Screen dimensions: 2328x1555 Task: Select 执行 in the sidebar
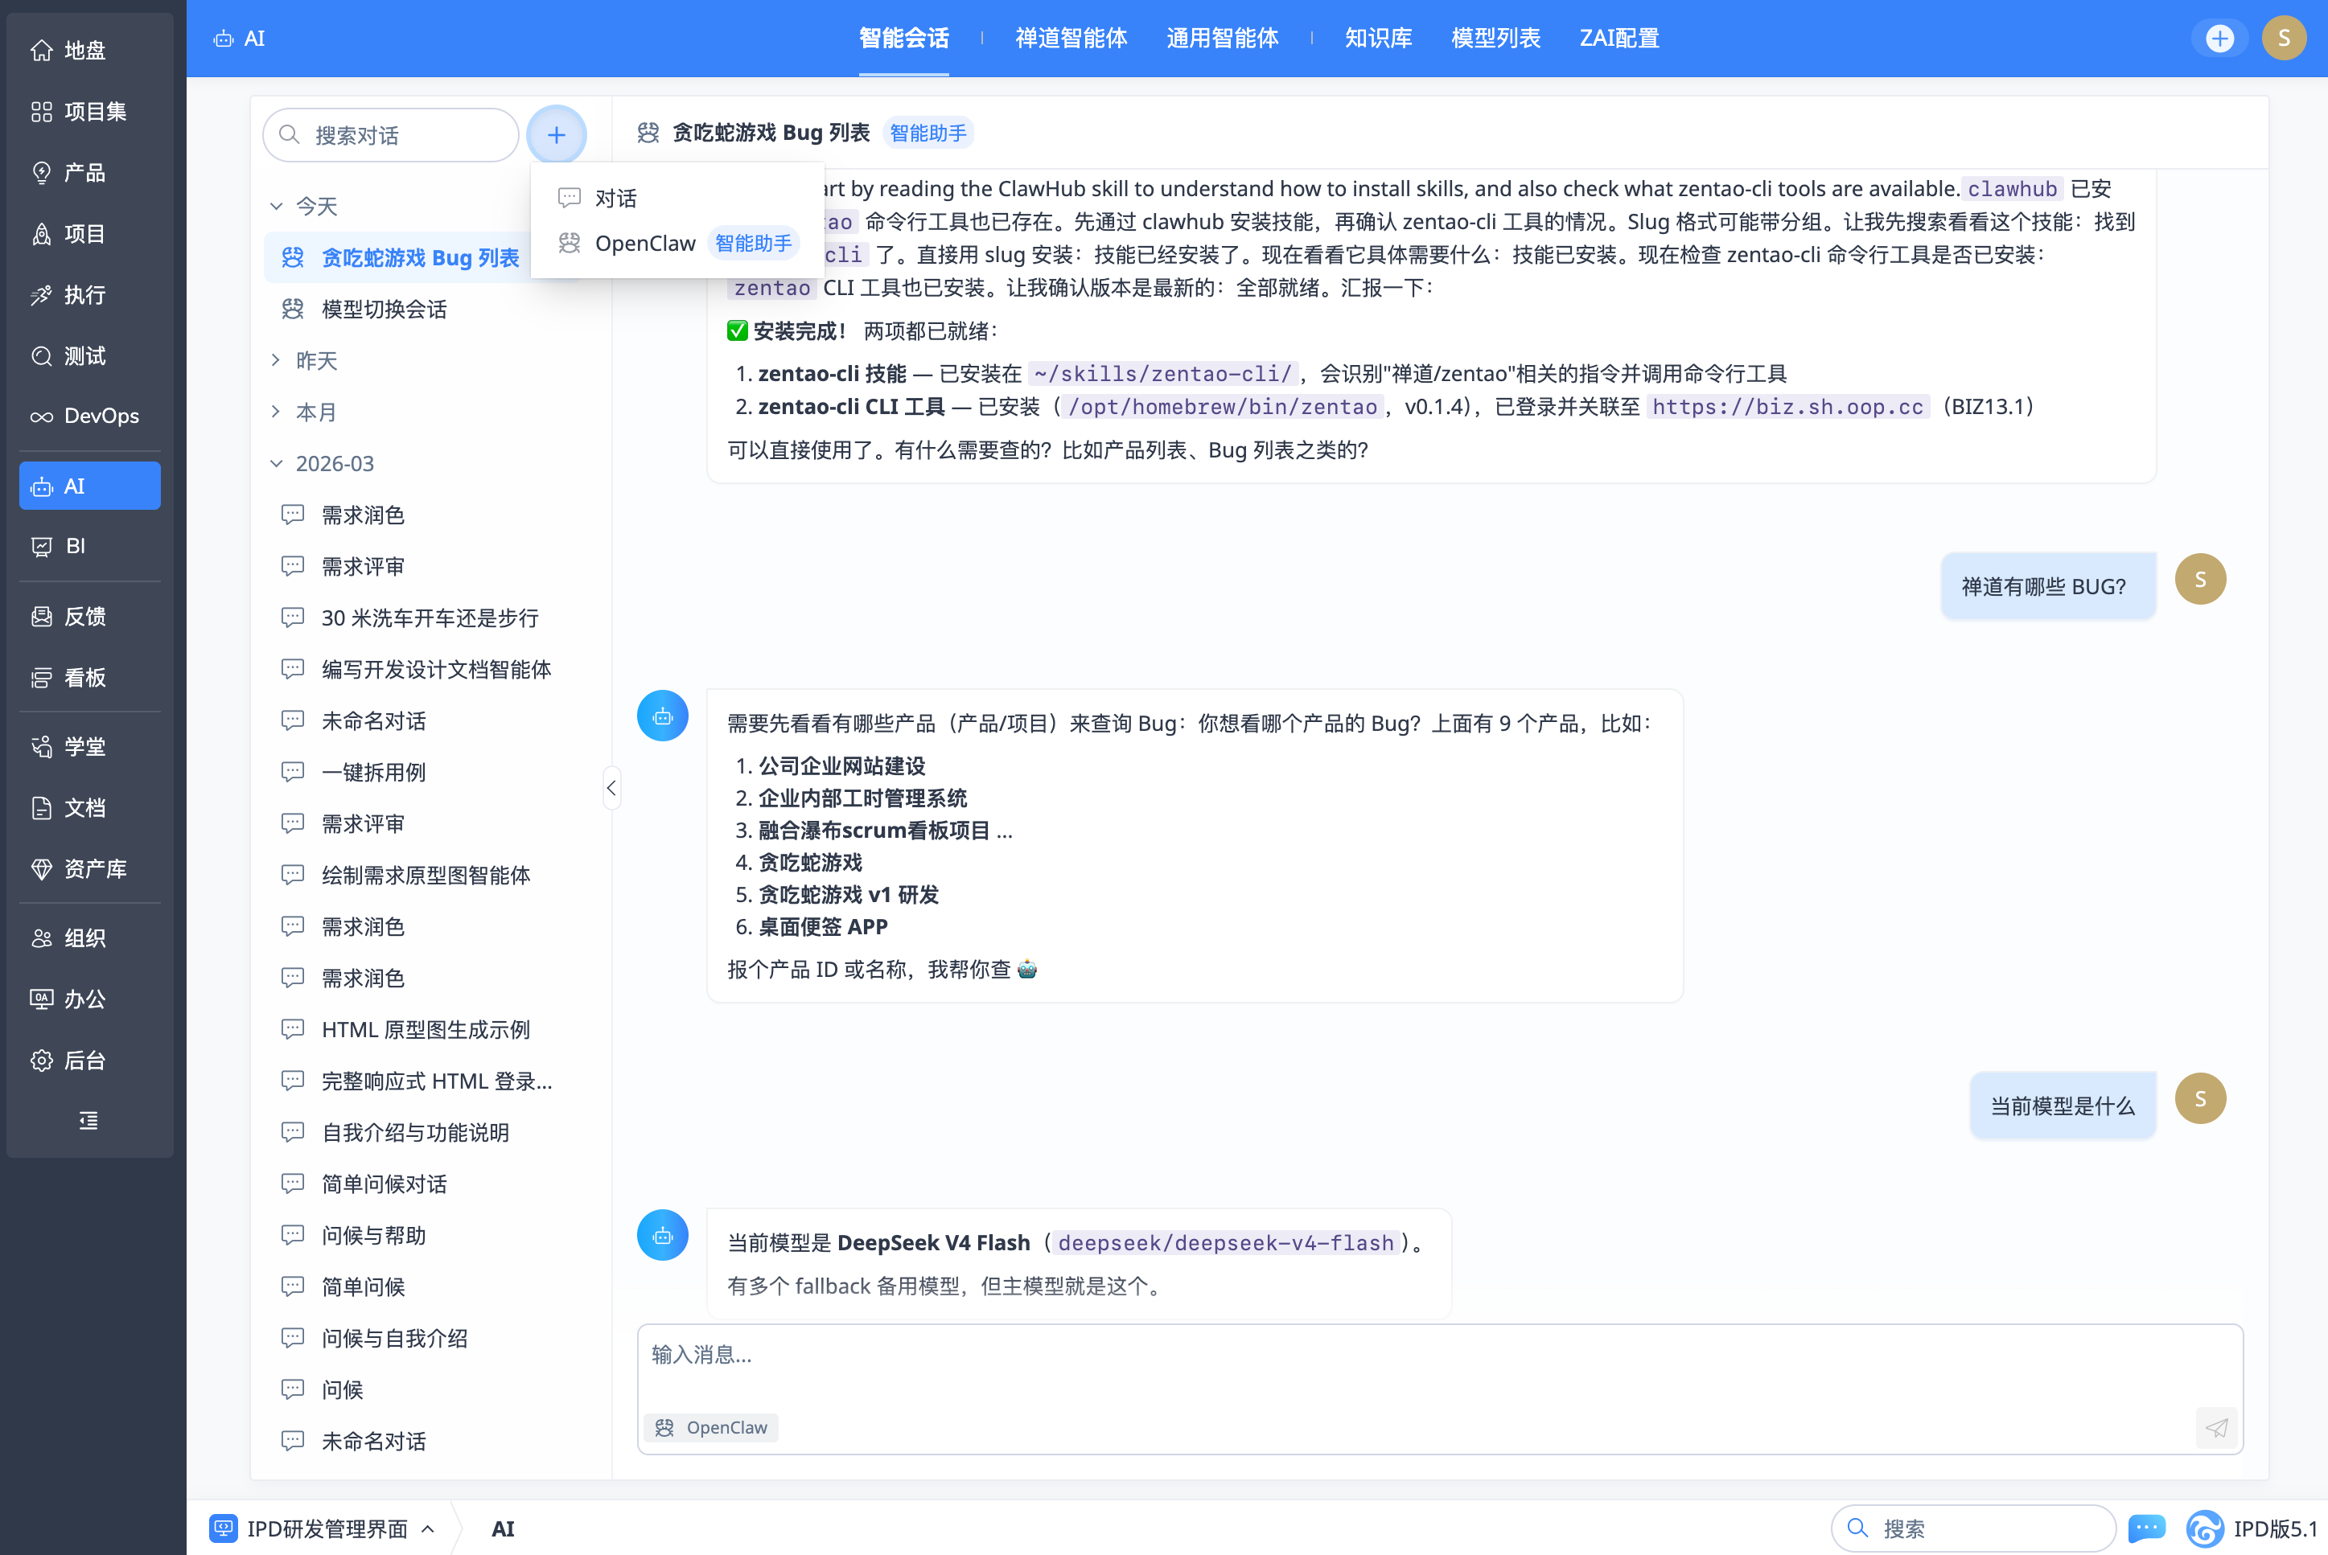pyautogui.click(x=89, y=294)
